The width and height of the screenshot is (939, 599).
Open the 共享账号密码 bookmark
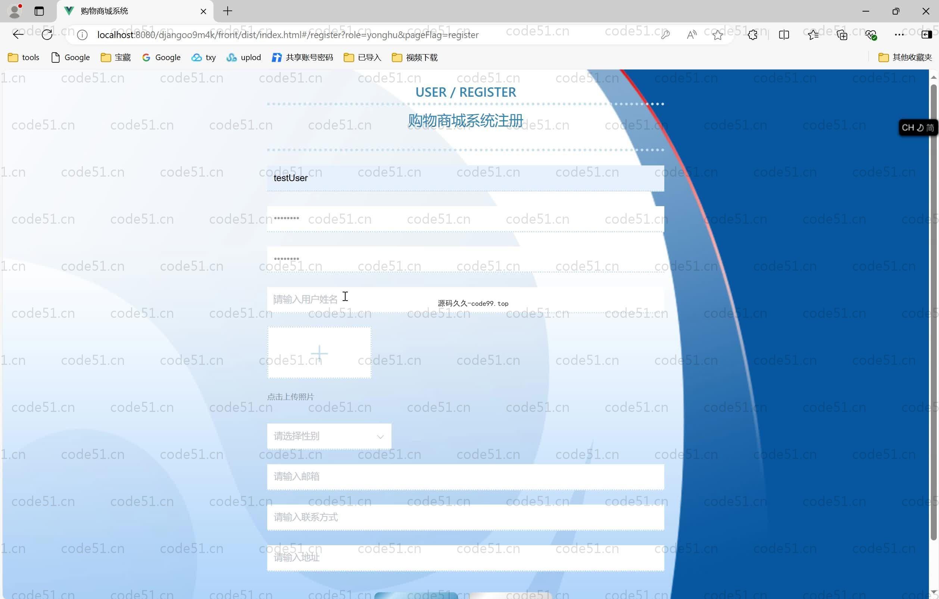coord(303,58)
